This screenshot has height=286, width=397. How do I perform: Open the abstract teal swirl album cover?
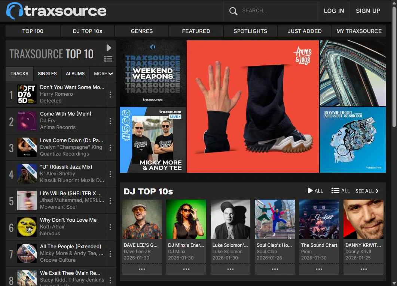click(353, 73)
